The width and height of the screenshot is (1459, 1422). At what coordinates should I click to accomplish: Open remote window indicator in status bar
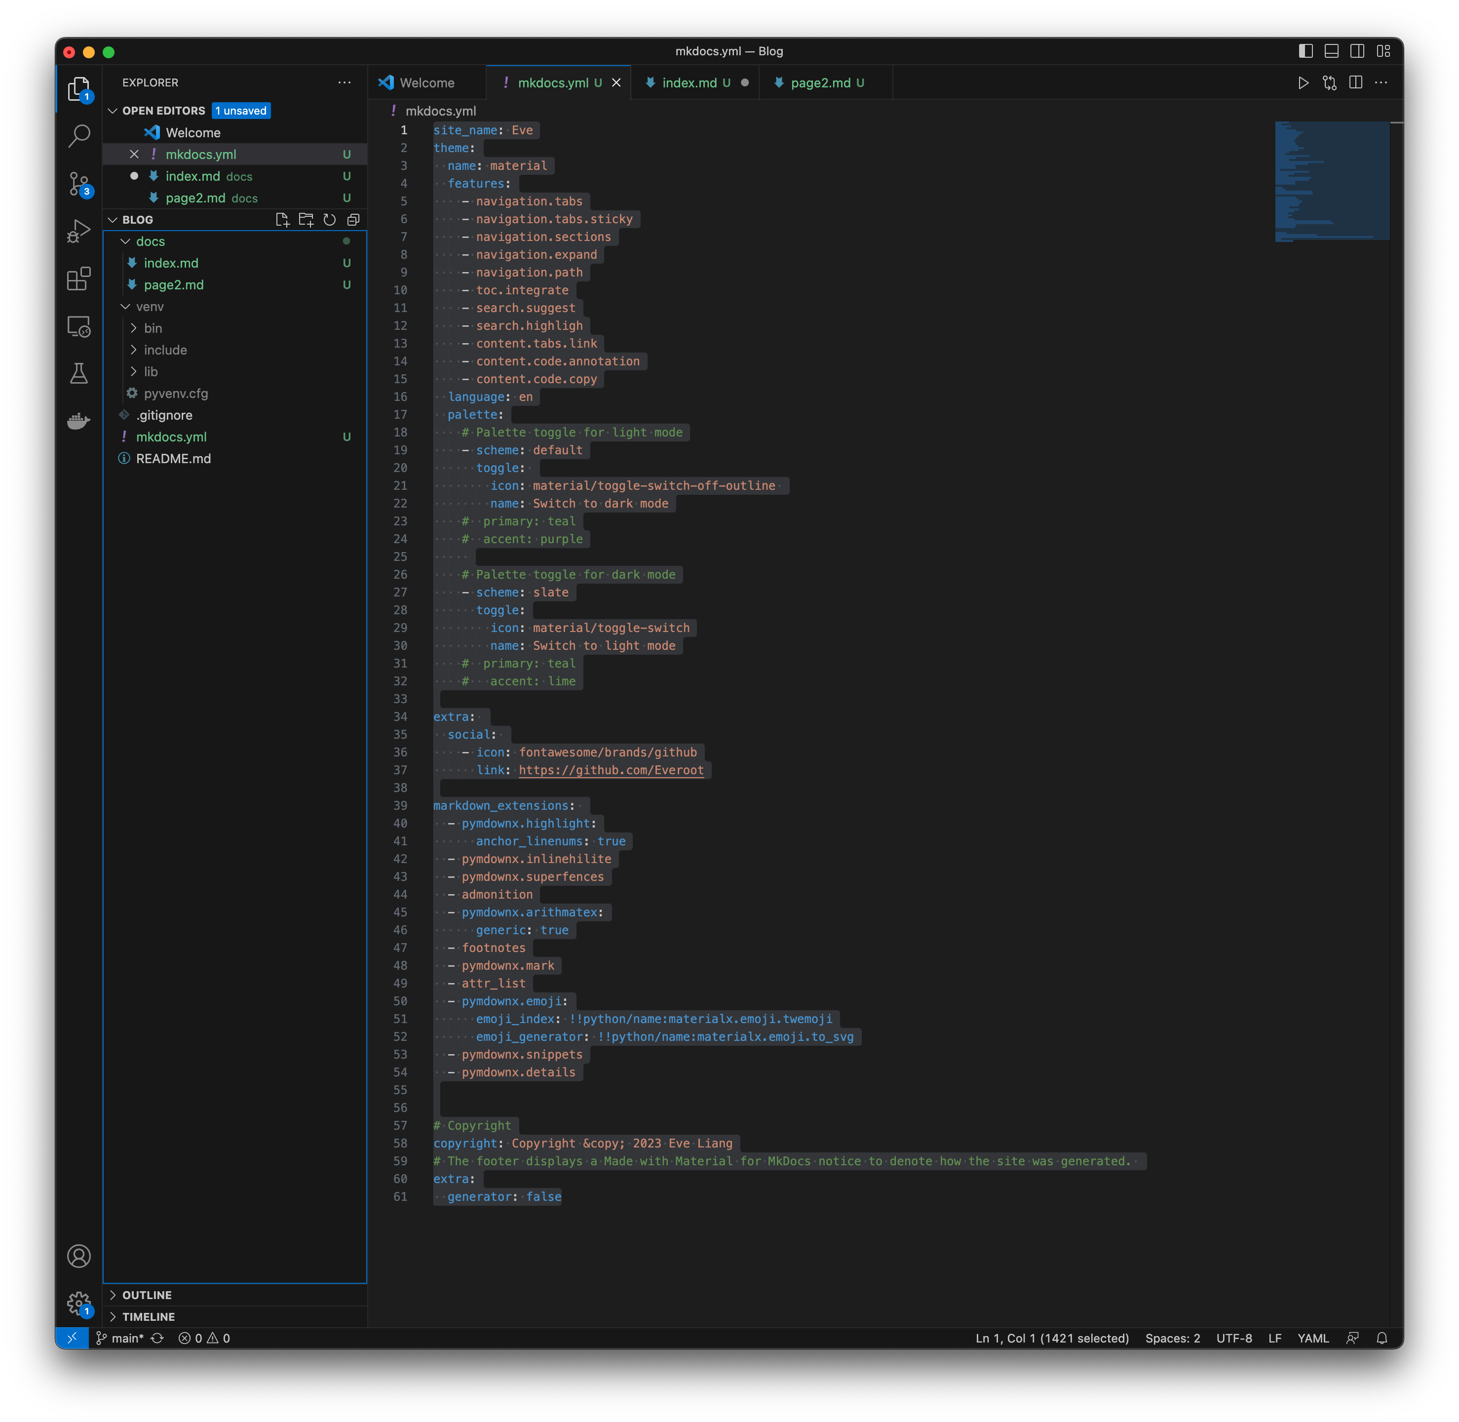[x=72, y=1338]
